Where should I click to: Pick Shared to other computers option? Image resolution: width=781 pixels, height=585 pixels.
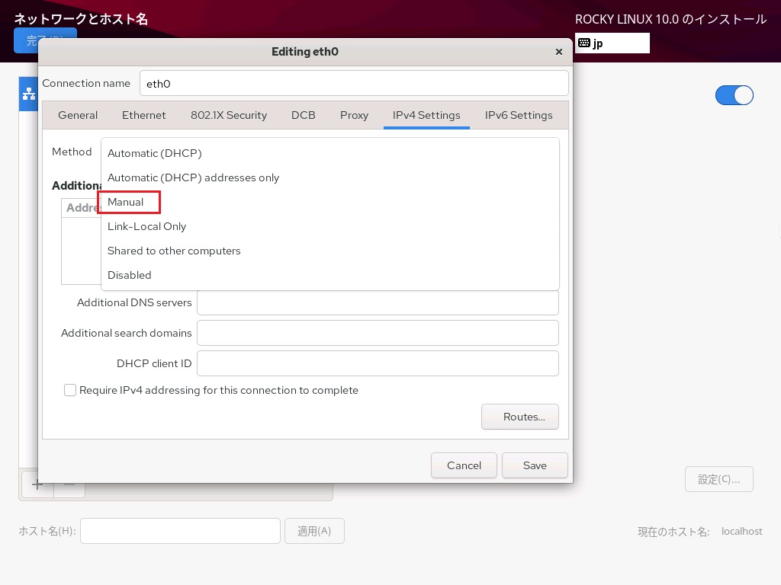(x=174, y=251)
